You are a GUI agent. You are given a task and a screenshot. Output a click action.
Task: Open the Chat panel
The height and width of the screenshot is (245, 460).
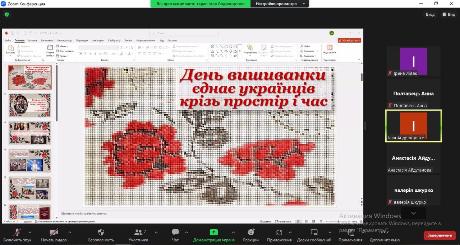tap(175, 232)
